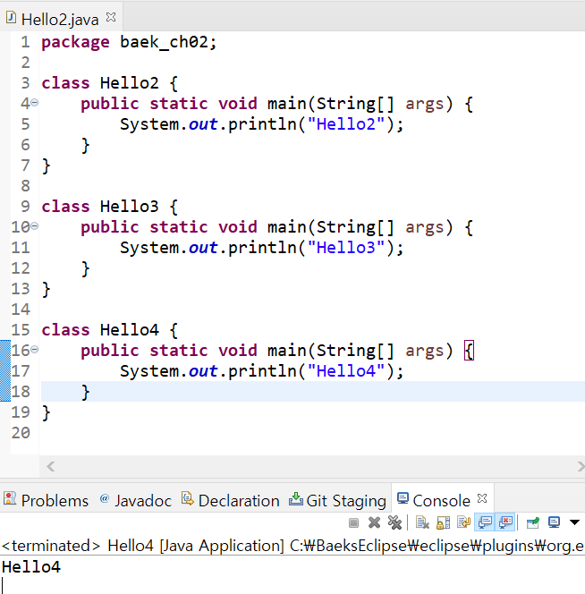Click class name Hello4 on line 15
The height and width of the screenshot is (594, 585).
(129, 330)
